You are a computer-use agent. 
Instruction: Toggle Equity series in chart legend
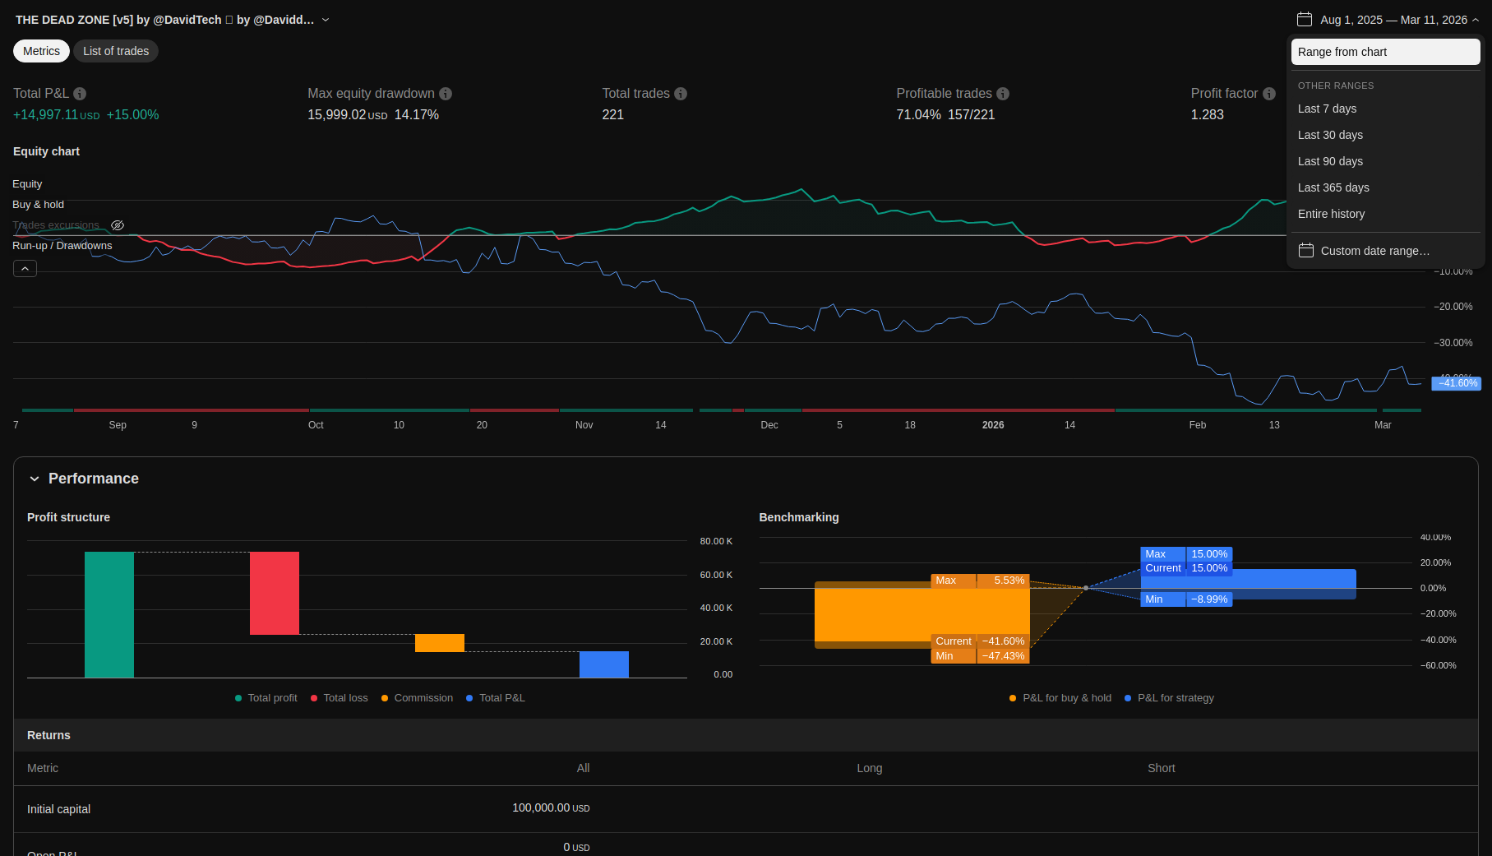[x=27, y=184]
